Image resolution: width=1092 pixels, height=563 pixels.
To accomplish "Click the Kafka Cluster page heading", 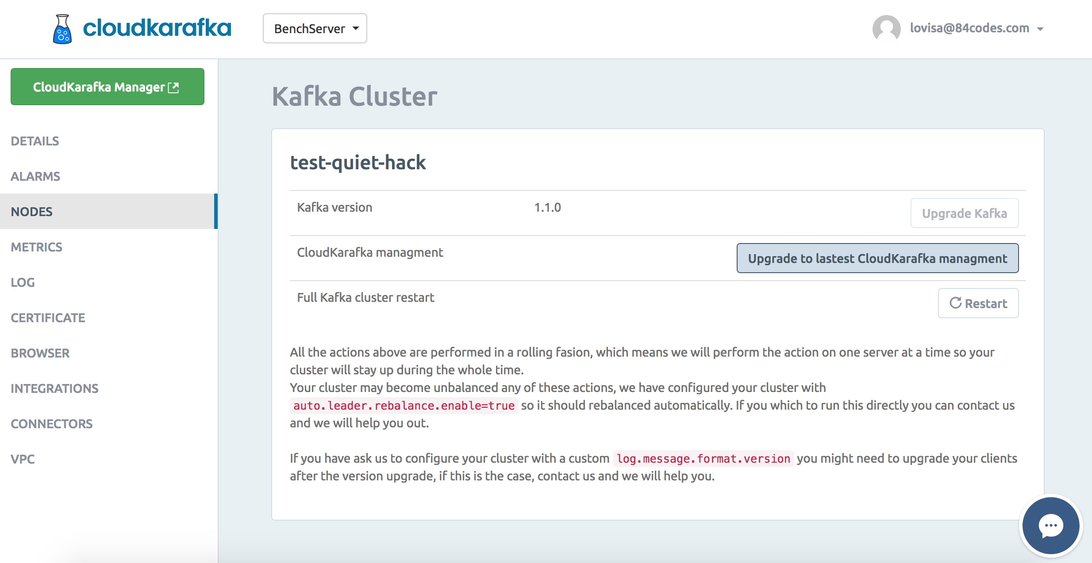I will tap(354, 96).
